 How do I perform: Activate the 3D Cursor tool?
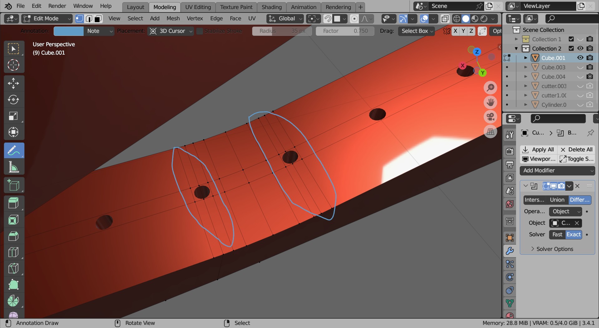13,65
